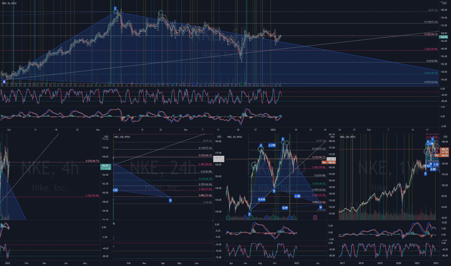Click the circle marker near the 22 Nov peak
Viewport: 451px width, 266px height.
click(161, 13)
